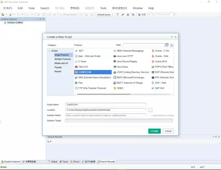Choose the C Vuser protocol
This screenshot has height=170, width=221.
point(81,61)
